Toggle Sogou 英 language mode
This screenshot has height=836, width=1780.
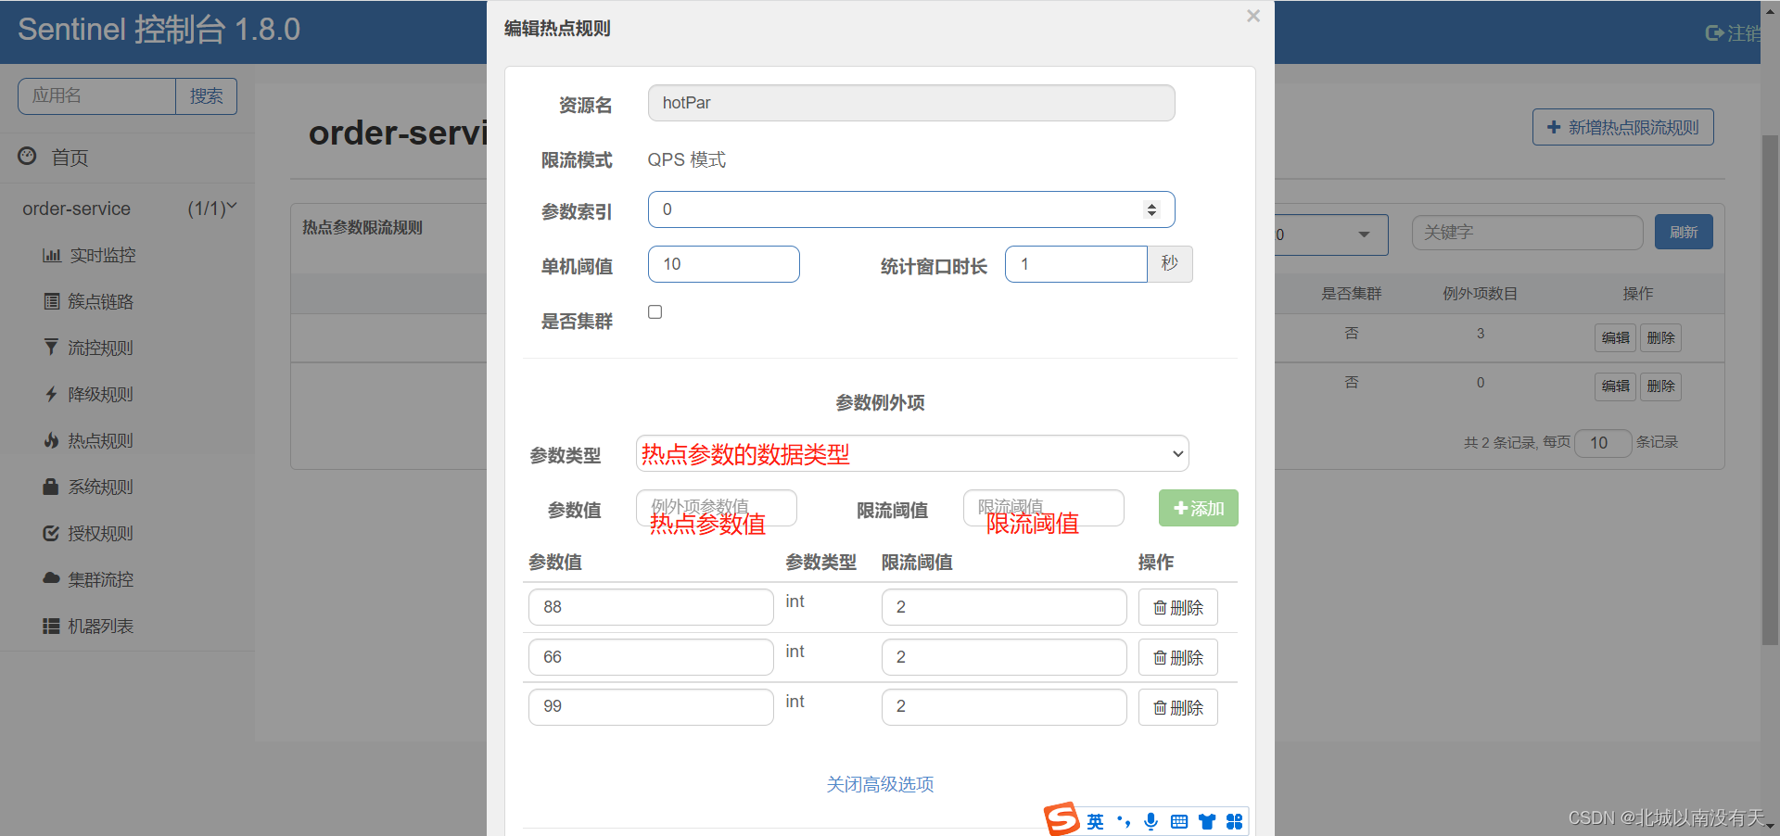tap(1095, 822)
